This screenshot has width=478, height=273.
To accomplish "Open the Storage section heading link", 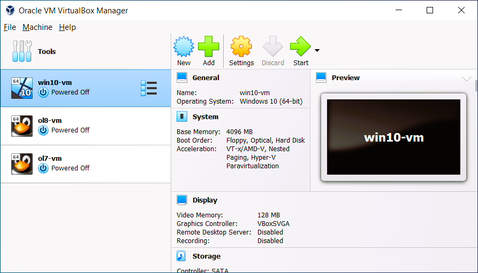I will pyautogui.click(x=207, y=256).
